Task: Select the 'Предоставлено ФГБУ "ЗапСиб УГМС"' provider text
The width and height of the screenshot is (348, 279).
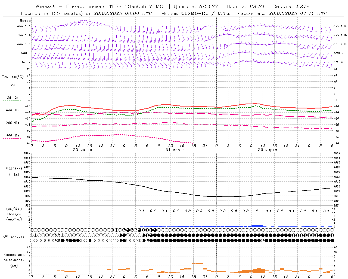Action: (x=116, y=7)
